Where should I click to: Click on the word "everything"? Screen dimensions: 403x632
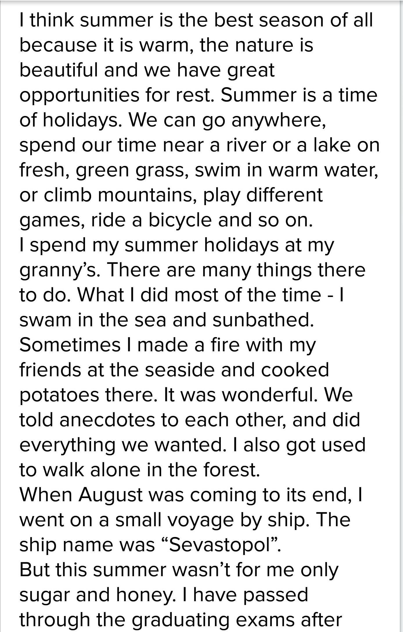pyautogui.click(x=67, y=445)
